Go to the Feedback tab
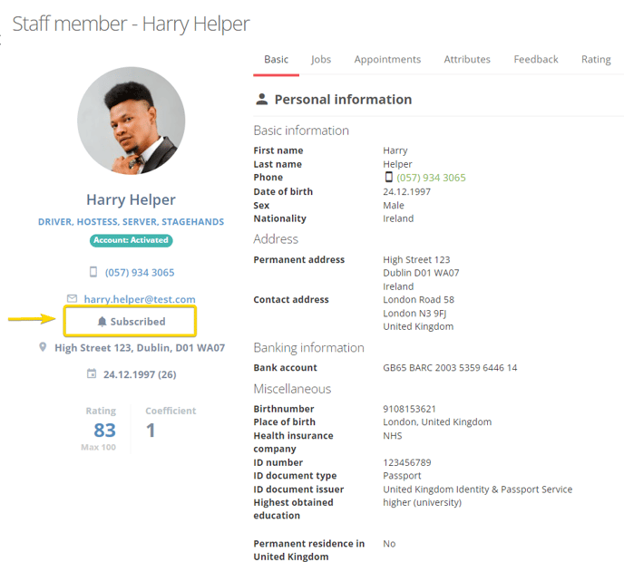Screen dimensions: 624x562 pyautogui.click(x=536, y=59)
